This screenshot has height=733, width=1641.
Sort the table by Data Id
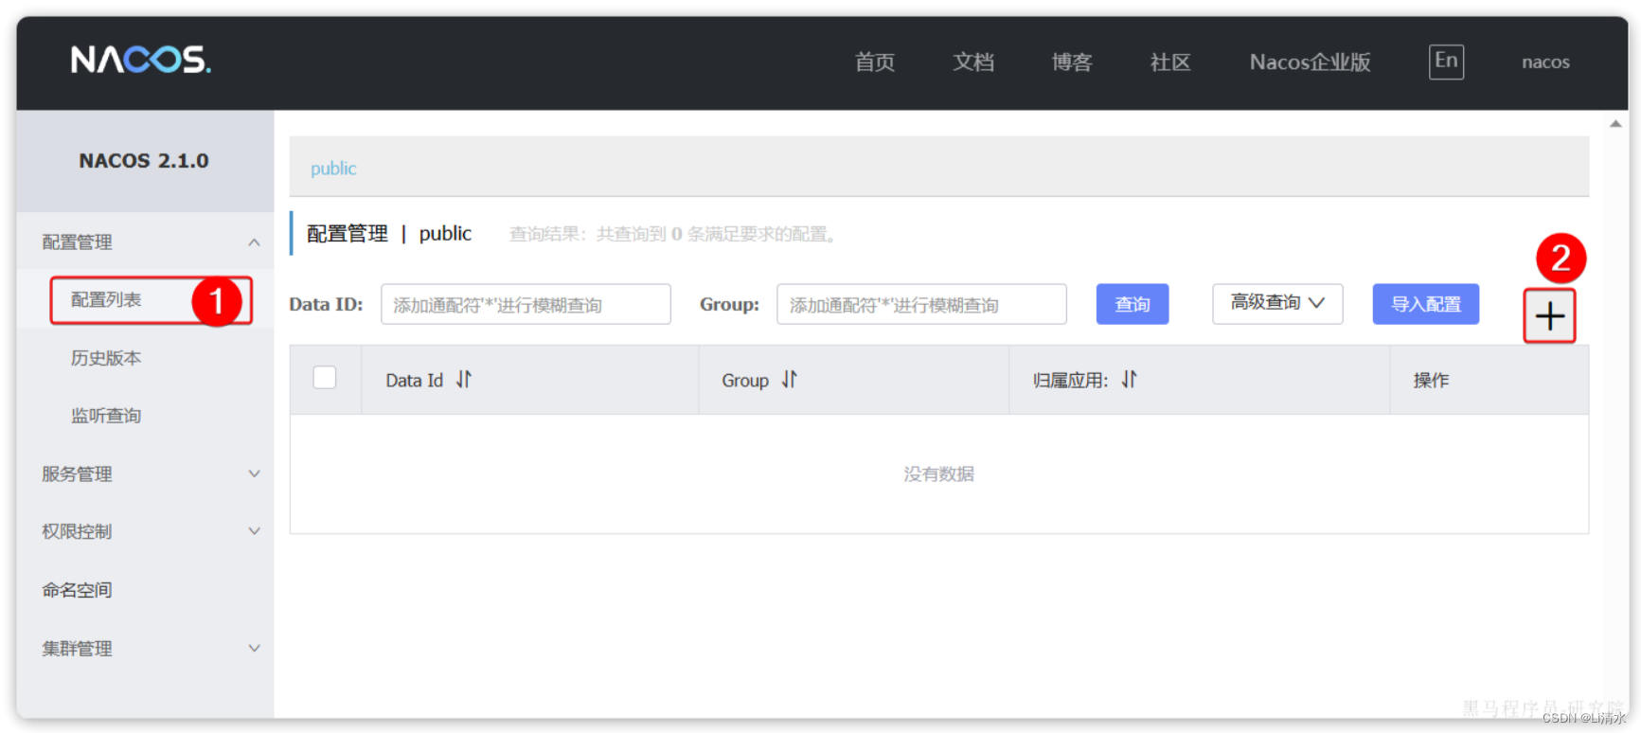[x=463, y=380]
